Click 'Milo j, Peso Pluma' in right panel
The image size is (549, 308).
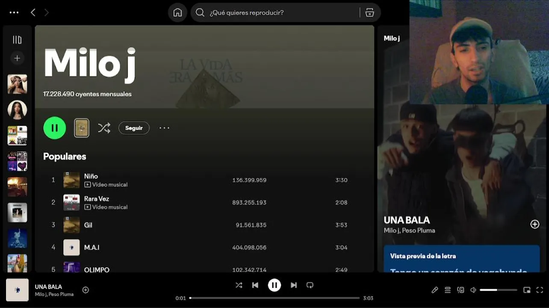(x=409, y=231)
